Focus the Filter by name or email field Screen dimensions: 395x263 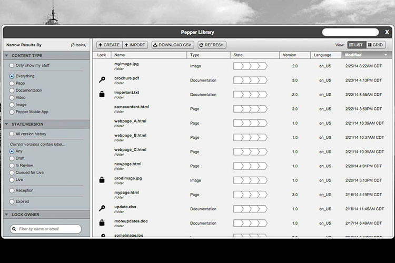46,229
